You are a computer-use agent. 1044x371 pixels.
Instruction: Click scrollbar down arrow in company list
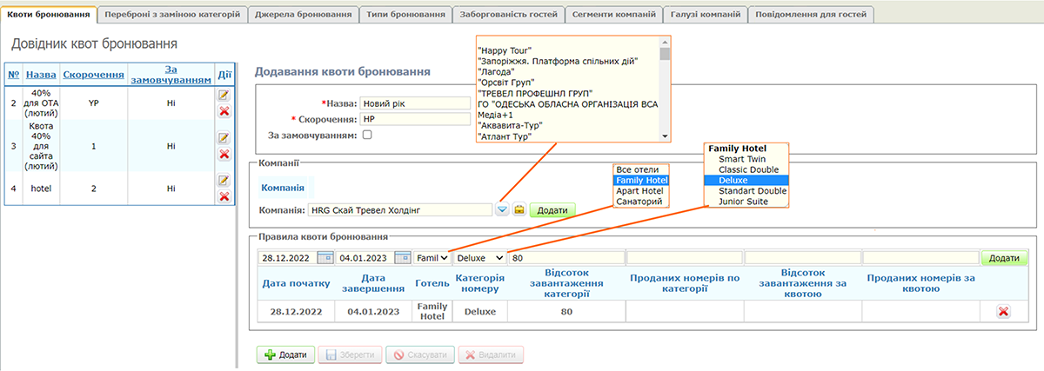click(665, 136)
